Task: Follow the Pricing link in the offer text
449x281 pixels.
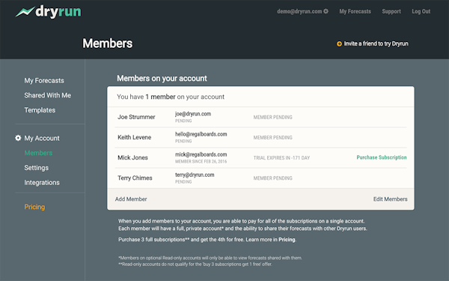Action: pos(287,240)
